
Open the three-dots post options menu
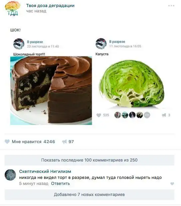[171, 6]
